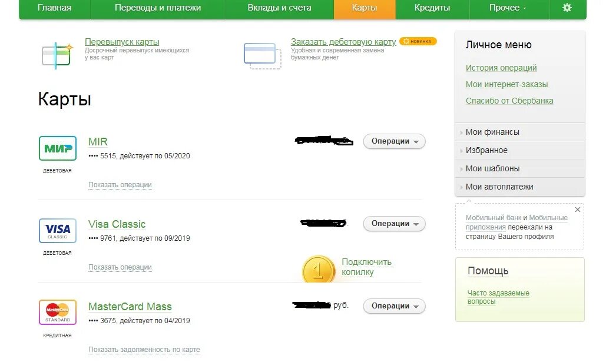Open Мои интернет-заказы link
The image size is (616, 362).
[x=507, y=84]
